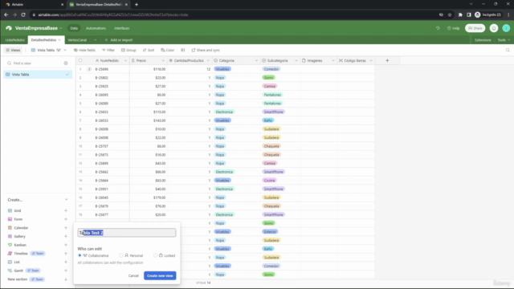514x289 pixels.
Task: Add a new field plus column
Action: coord(387,61)
